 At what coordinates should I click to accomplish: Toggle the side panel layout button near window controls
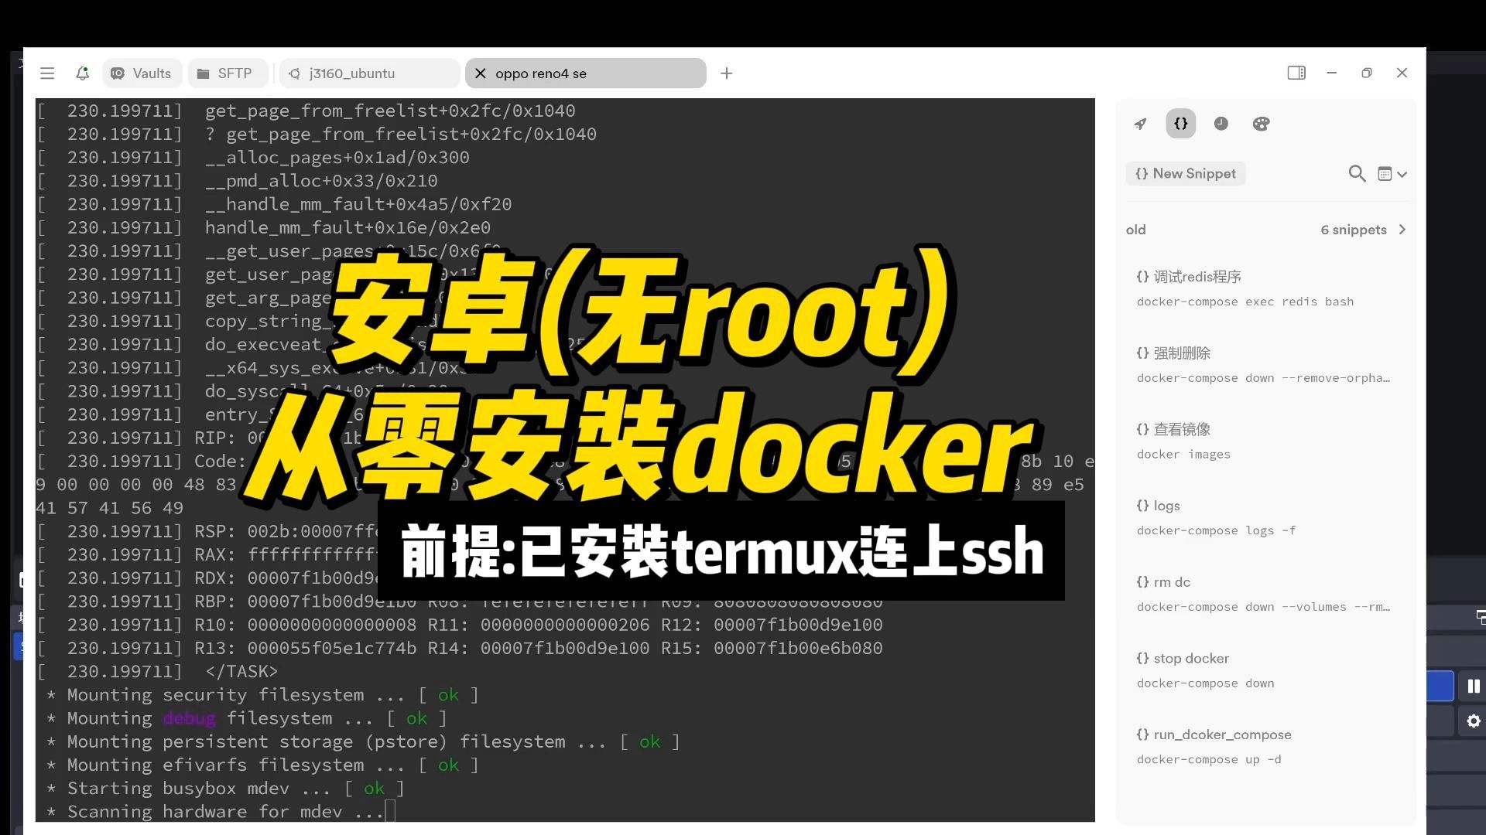point(1296,73)
